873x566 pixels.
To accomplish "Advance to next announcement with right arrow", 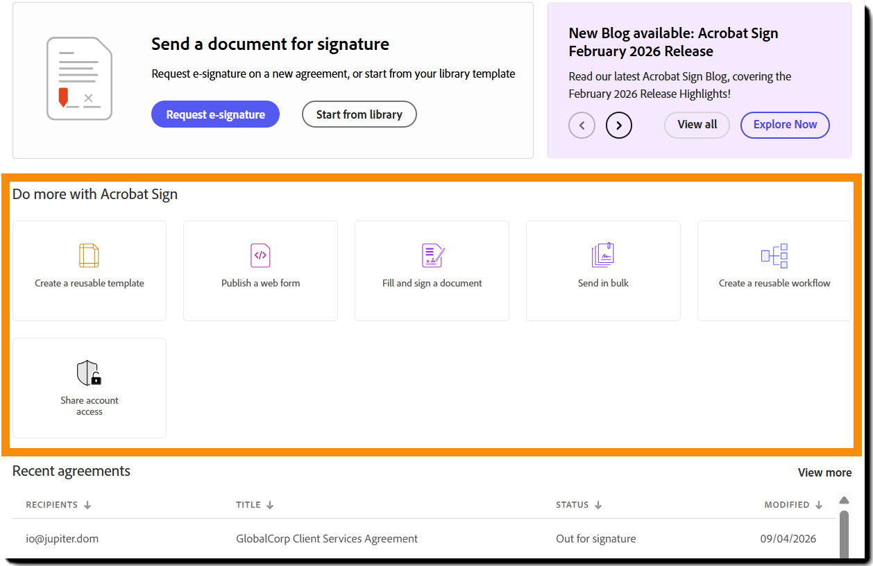I will (619, 126).
